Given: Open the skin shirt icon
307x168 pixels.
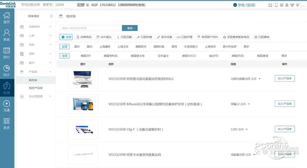Looking at the screenshot, I should pos(292,5).
